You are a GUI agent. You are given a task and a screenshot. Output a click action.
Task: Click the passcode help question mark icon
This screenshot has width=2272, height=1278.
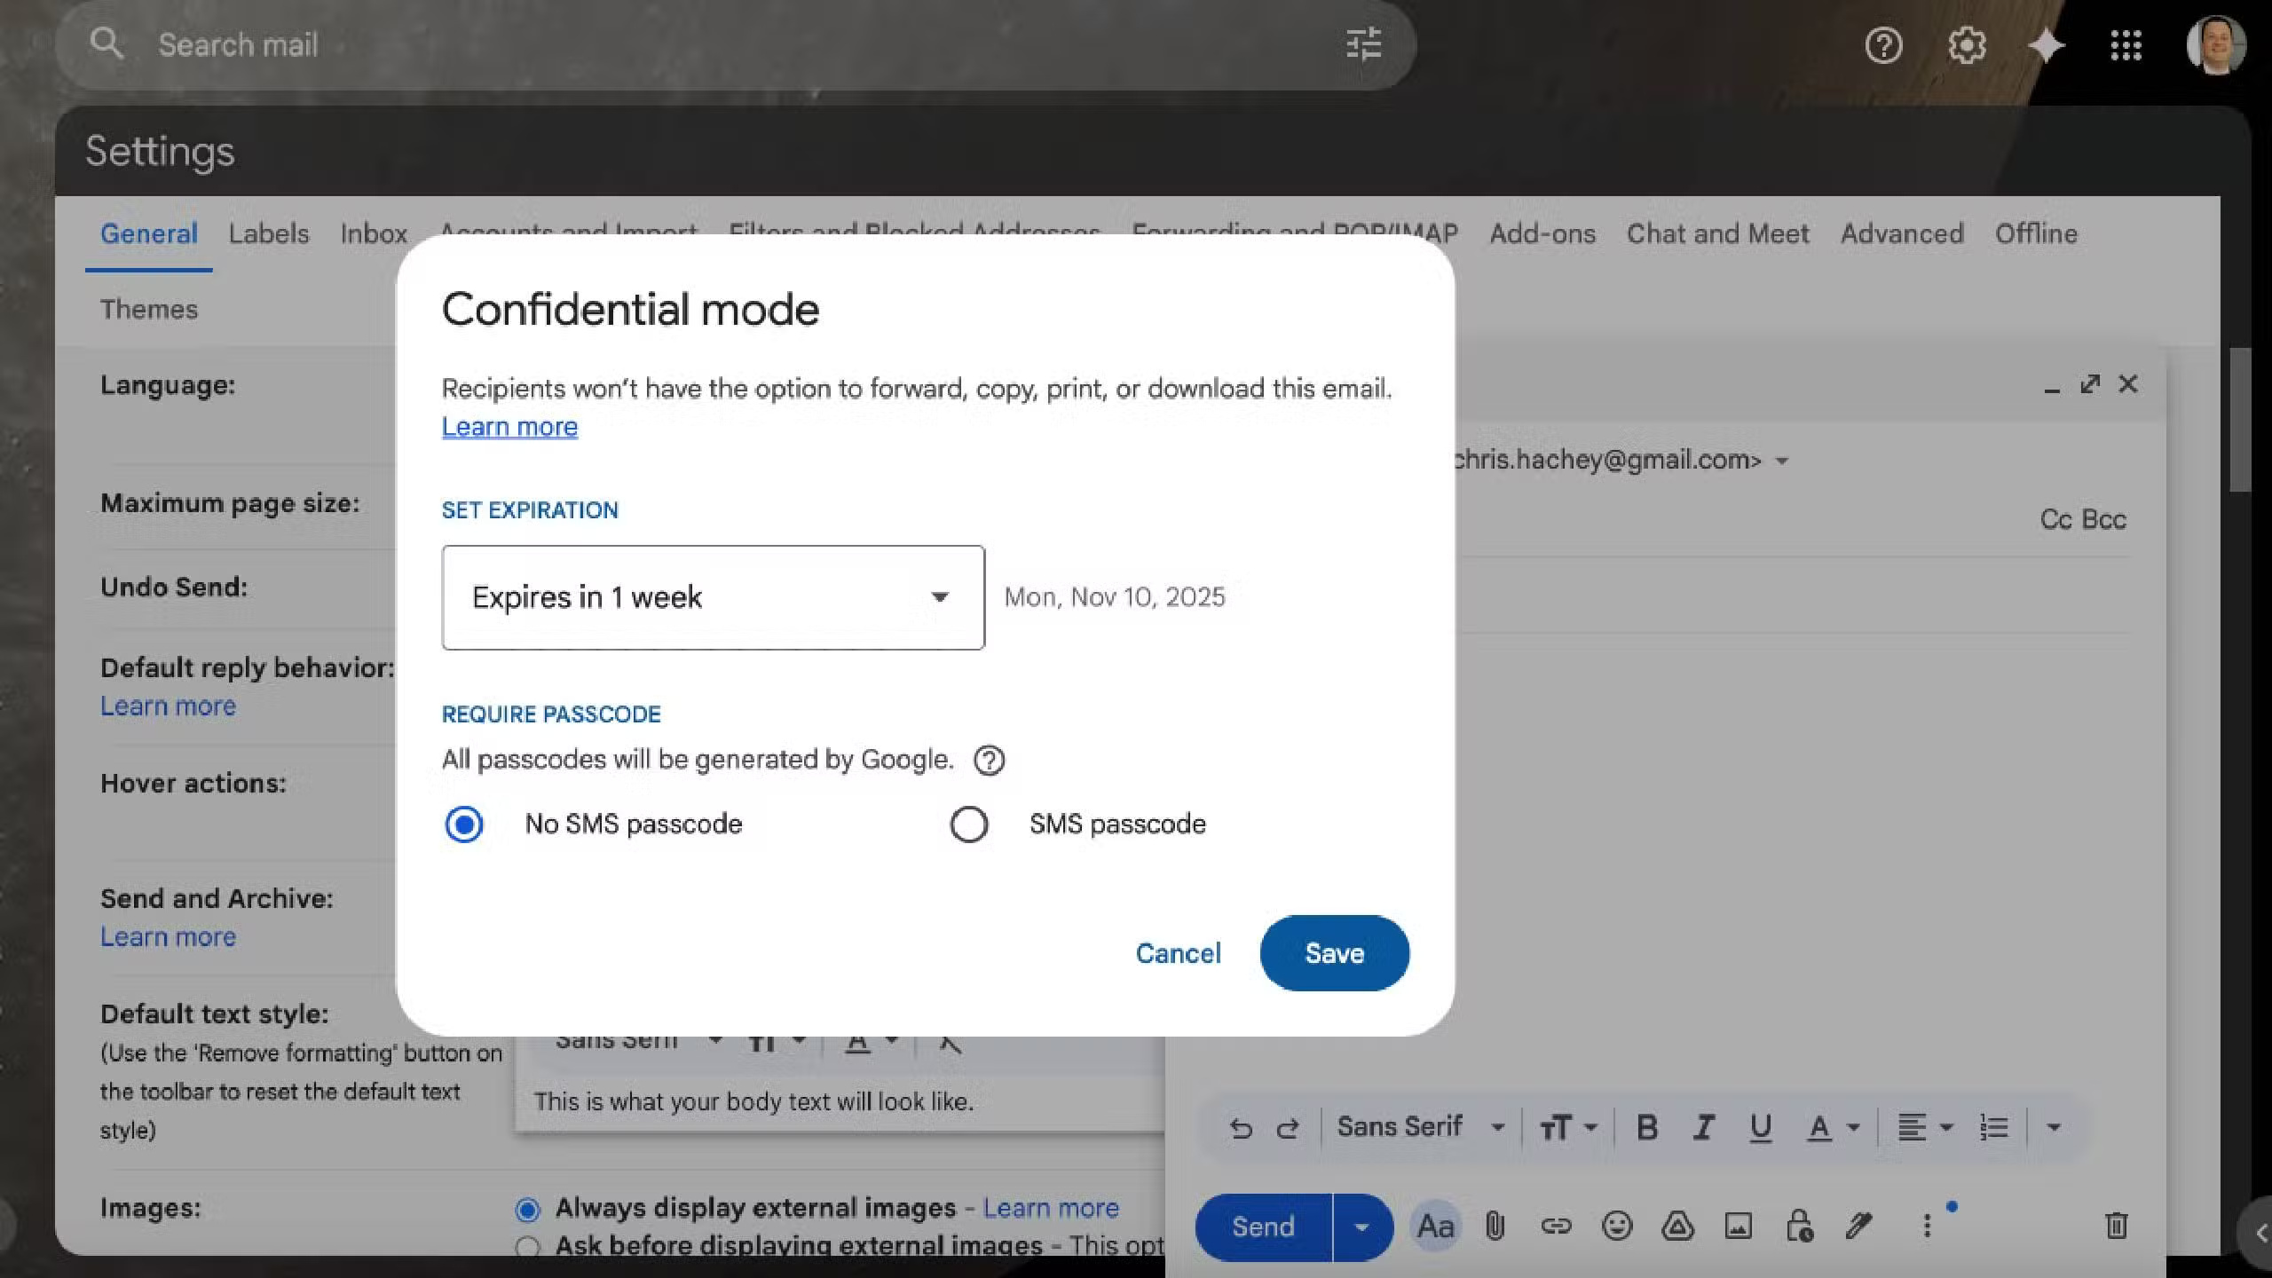989,761
